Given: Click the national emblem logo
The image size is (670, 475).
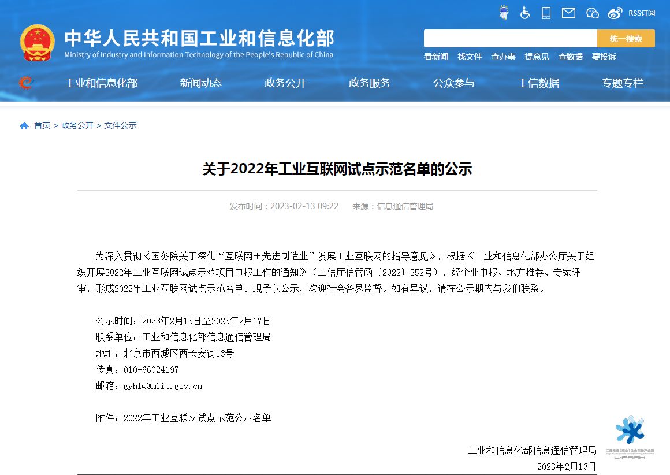Looking at the screenshot, I should 38,43.
